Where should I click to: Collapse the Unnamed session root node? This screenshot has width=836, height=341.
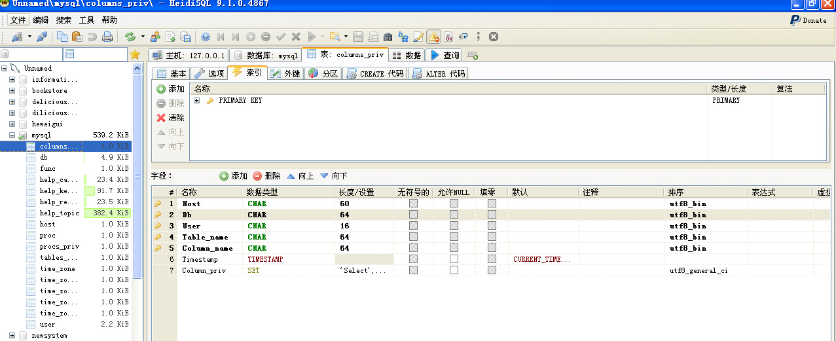pos(4,68)
